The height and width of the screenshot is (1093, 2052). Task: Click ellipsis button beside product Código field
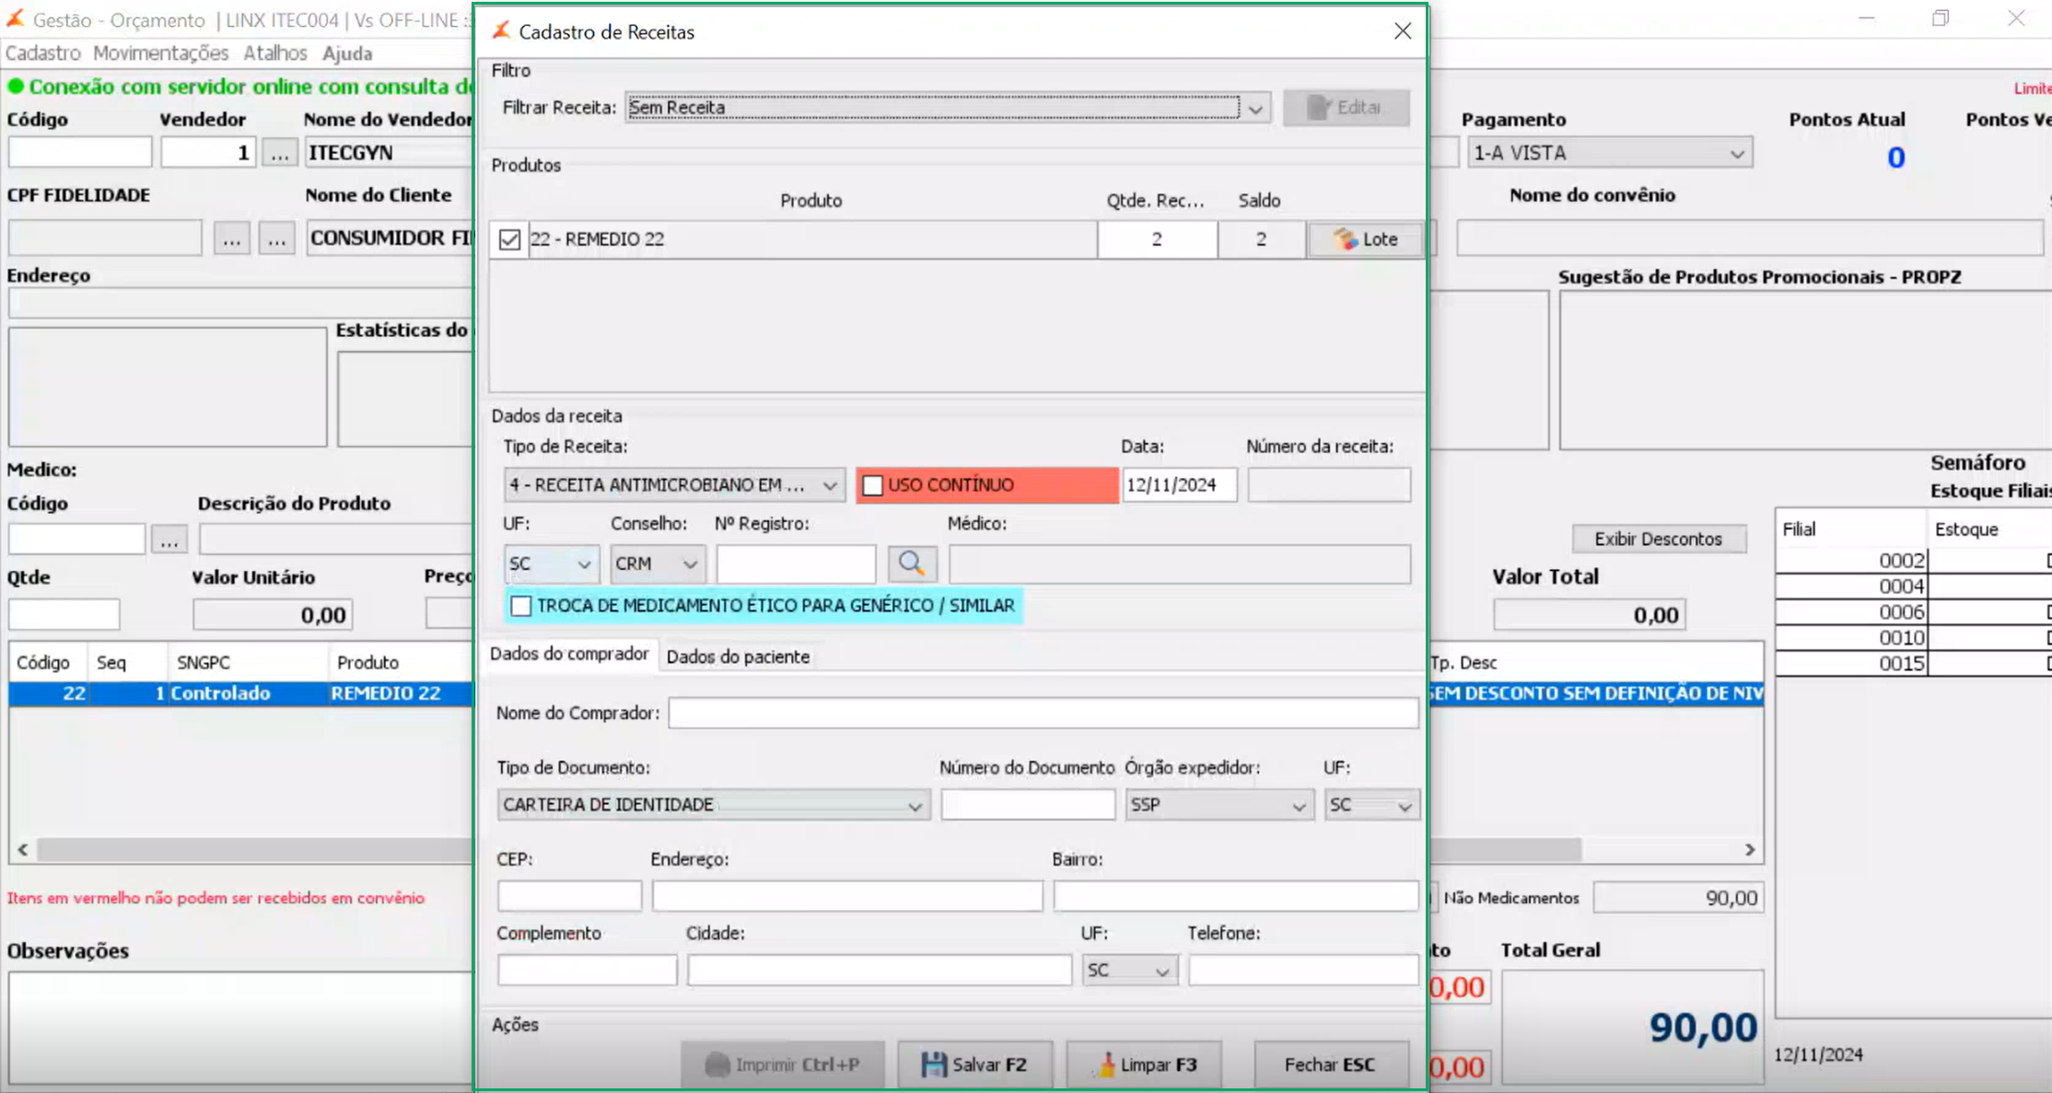169,540
